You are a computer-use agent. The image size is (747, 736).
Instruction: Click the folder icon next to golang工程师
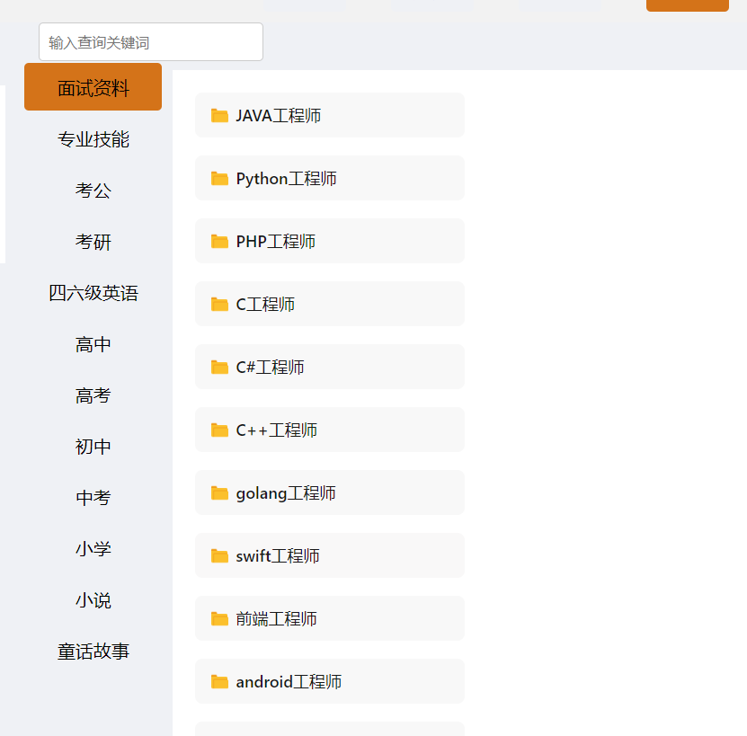point(219,492)
